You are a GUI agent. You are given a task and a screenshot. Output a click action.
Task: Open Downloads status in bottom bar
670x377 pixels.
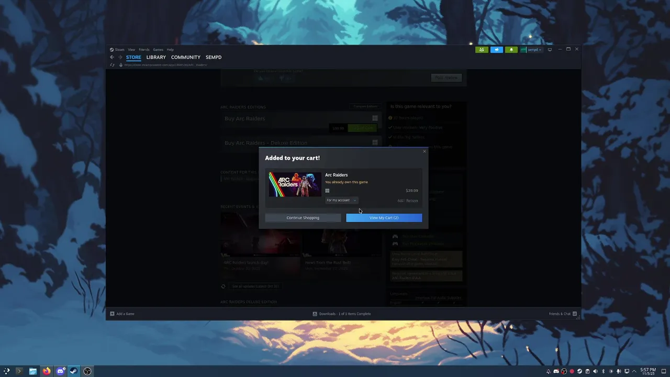point(342,314)
